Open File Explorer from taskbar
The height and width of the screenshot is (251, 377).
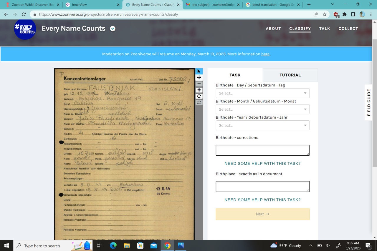127,245
